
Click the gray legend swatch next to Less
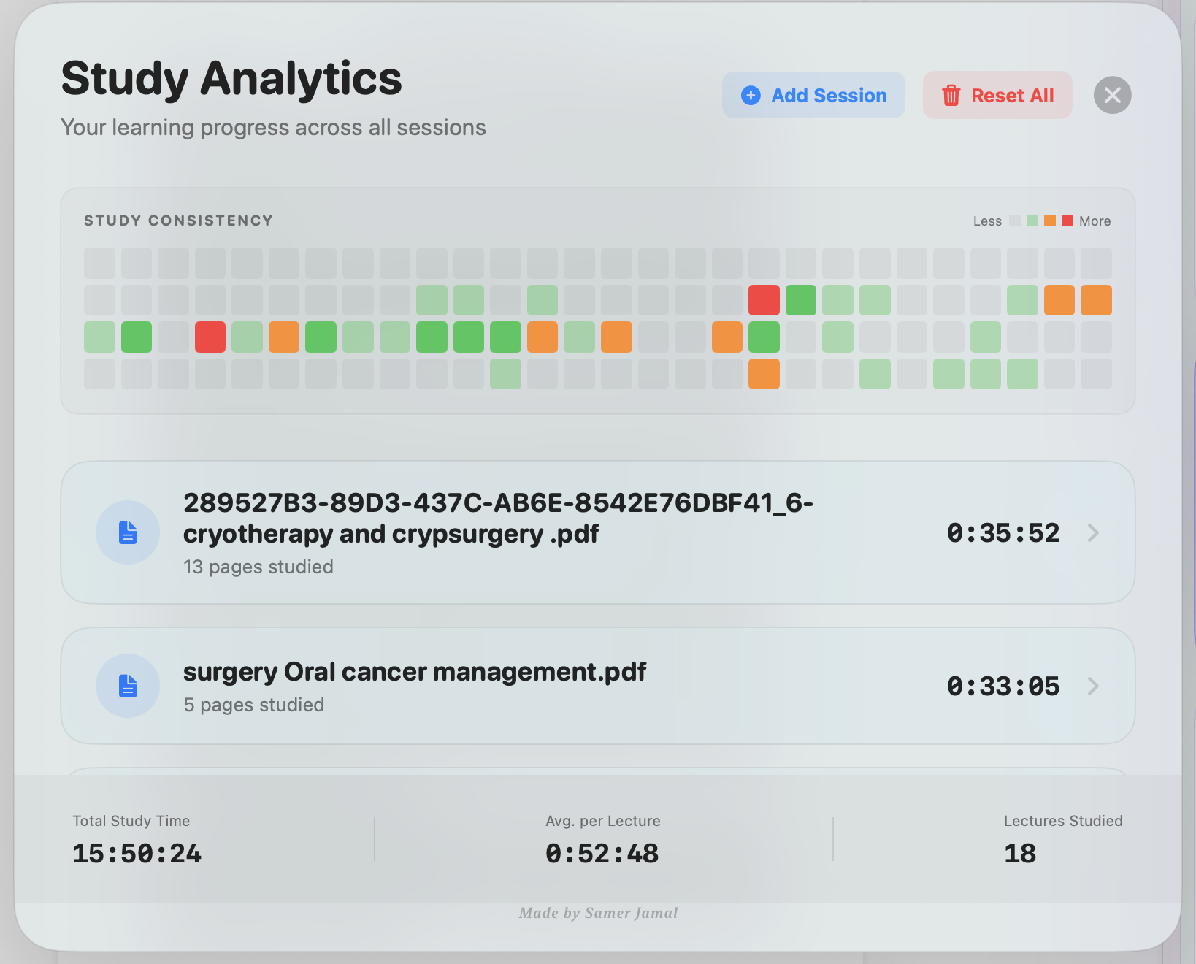[x=1015, y=221]
